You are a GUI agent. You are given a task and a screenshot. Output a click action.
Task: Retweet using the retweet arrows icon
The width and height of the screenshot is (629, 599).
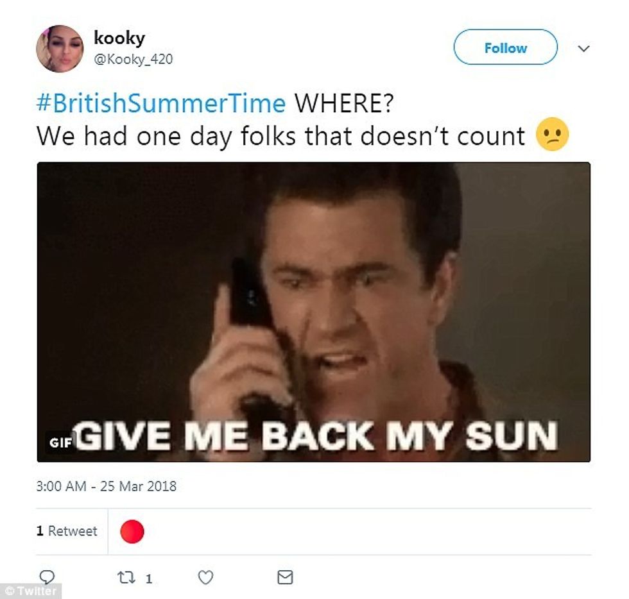click(126, 578)
